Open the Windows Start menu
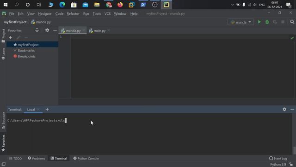The image size is (296, 167). (x=6, y=5)
